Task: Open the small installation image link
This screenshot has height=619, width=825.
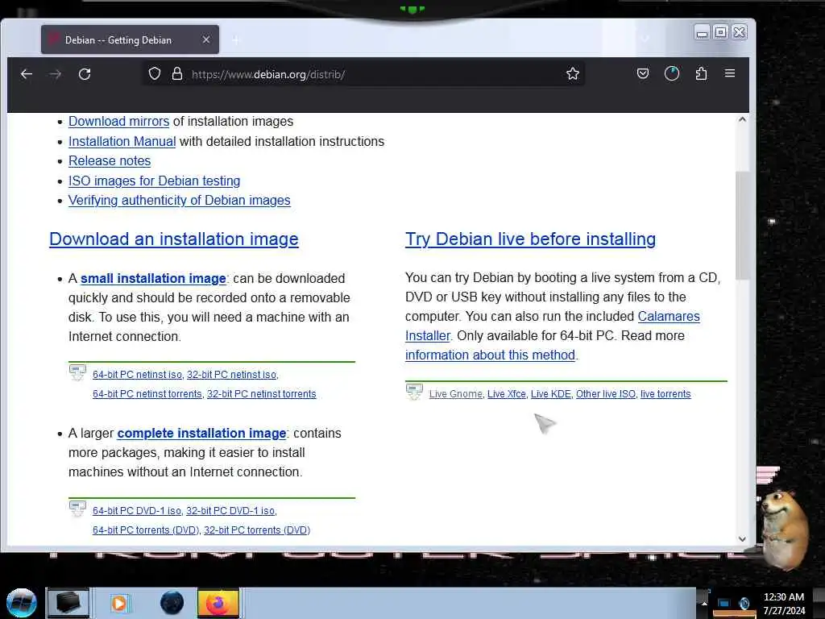Action: pos(153,278)
